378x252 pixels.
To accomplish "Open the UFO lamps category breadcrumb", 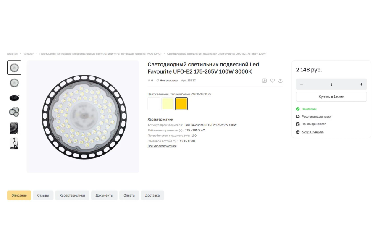I will (x=100, y=53).
